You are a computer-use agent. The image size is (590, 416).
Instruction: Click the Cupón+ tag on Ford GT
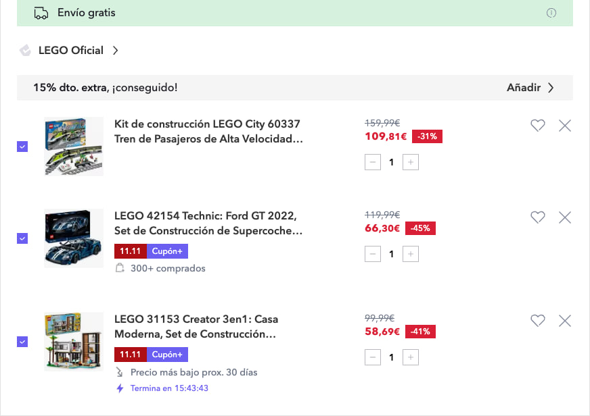pos(167,251)
